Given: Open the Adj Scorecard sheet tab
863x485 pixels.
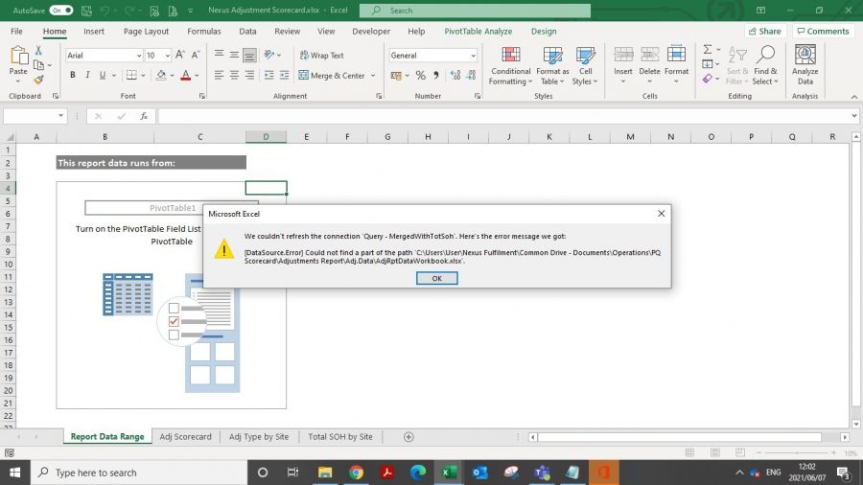Looking at the screenshot, I should 185,437.
